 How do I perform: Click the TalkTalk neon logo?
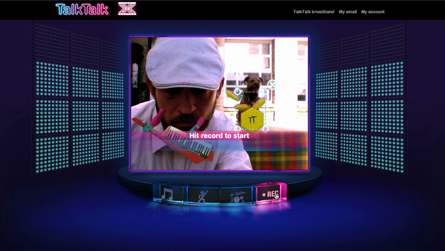[82, 9]
